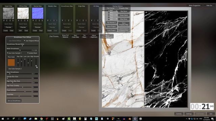Screen dimensions: 216x121
Task: Click the S letter under Height Map
Action: pyautogui.click(x=13, y=21)
